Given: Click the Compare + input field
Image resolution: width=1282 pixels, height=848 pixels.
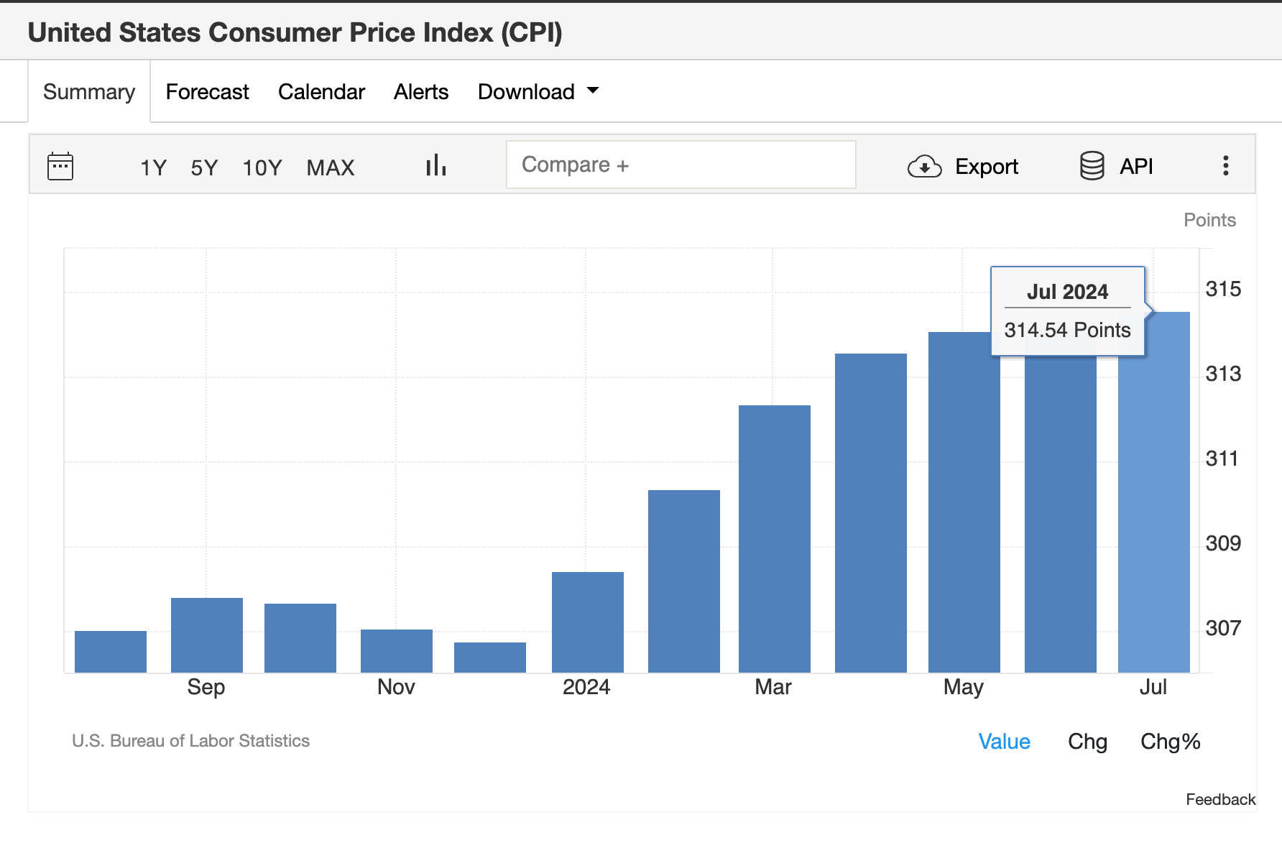Looking at the screenshot, I should [x=681, y=165].
